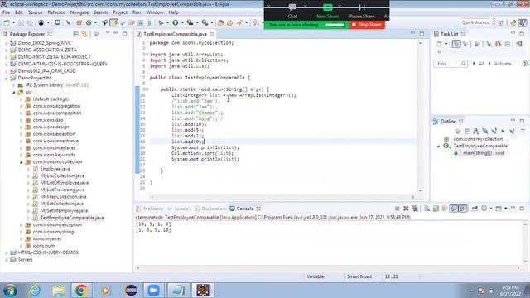Image resolution: width=530 pixels, height=298 pixels.
Task: Select main(String[]) in Outline panel
Action: tap(484, 153)
